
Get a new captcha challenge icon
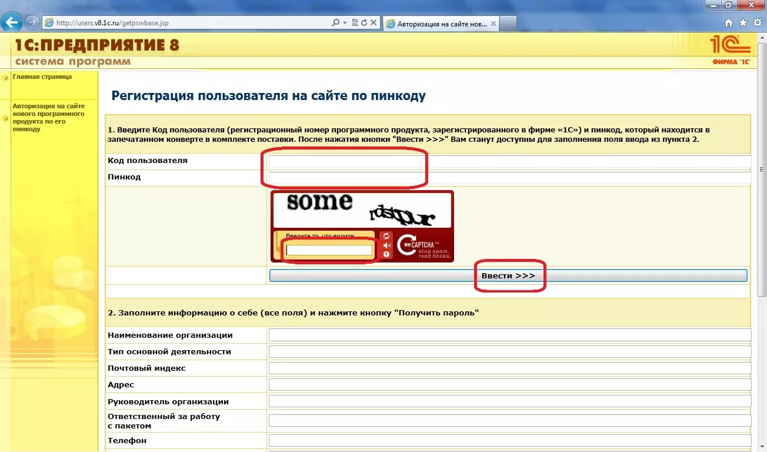[386, 236]
